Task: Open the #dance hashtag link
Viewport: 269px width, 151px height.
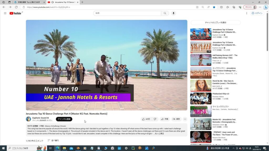Action: coord(48,126)
